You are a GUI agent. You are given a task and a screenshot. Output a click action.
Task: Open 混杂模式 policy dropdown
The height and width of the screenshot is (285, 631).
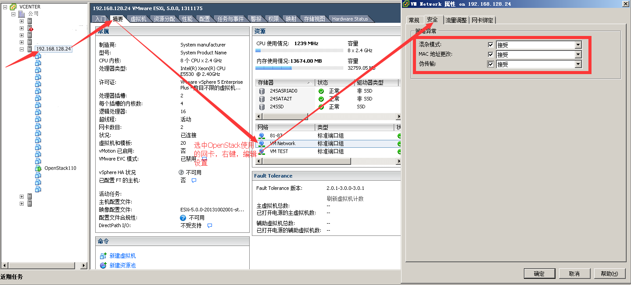tap(578, 45)
